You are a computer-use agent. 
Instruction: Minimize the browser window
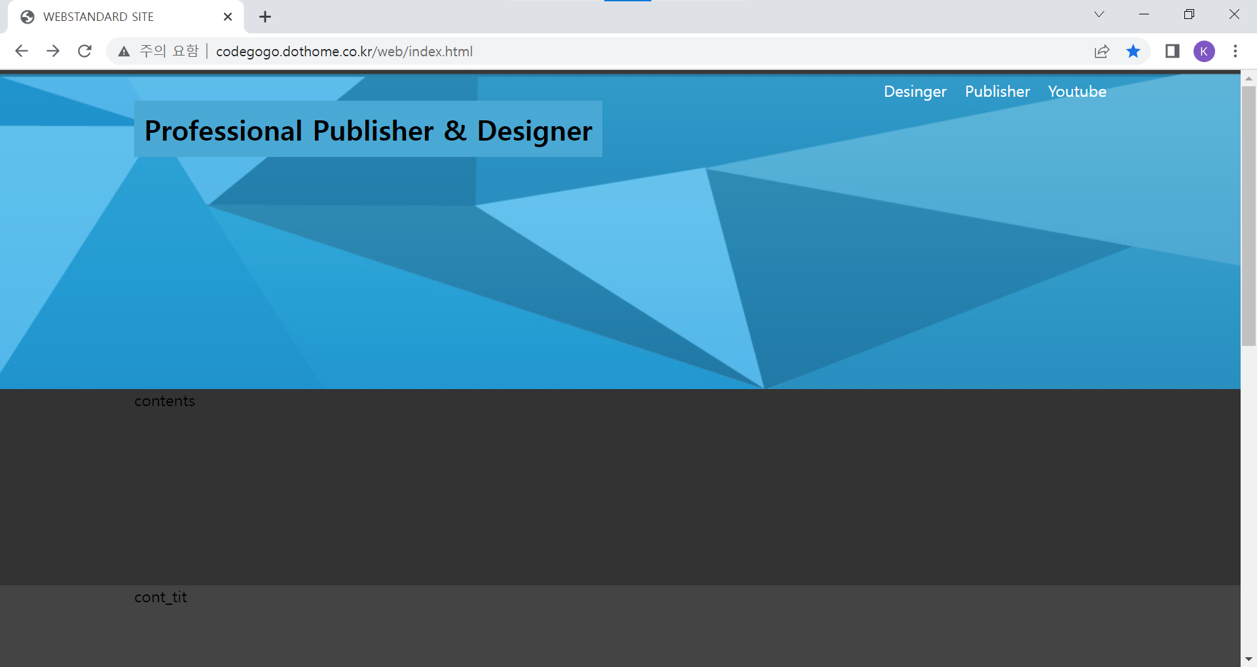click(1144, 14)
